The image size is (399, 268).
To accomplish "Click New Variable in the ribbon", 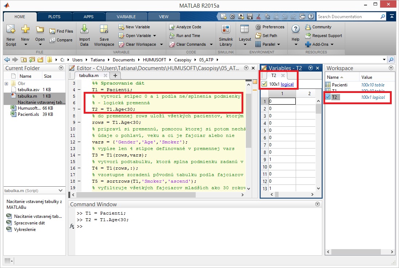I will (134, 27).
